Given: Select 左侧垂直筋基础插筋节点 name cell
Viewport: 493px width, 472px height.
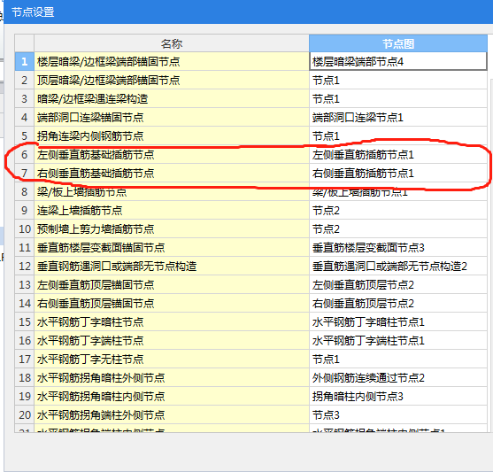Looking at the screenshot, I should click(x=172, y=154).
